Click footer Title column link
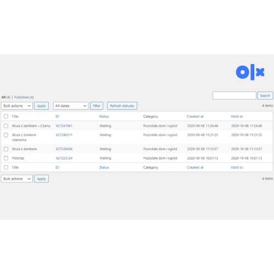Viewport: 274px width, 274px height. point(15,167)
